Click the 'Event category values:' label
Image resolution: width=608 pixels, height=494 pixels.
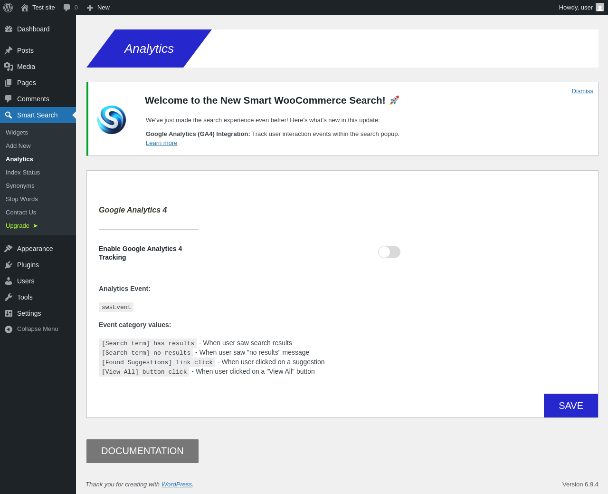point(135,325)
